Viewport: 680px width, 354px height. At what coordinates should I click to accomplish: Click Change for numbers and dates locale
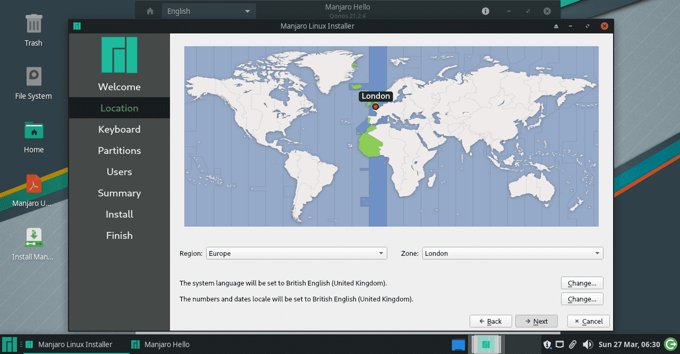click(x=582, y=299)
